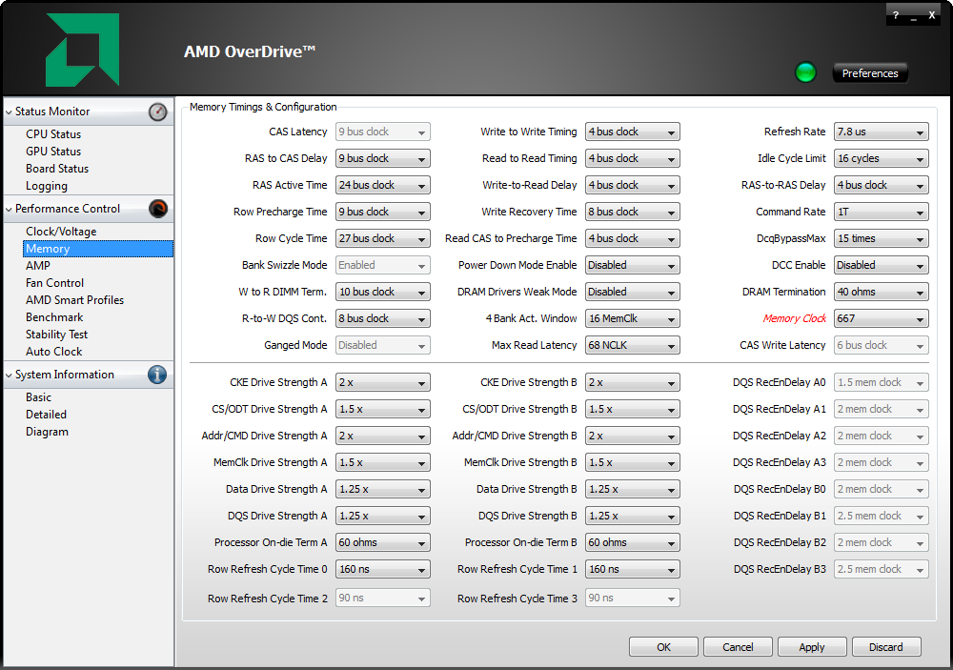Screen dimensions: 953x670
Task: Open Read CAS to Precharge Time dropdown
Action: pos(633,238)
